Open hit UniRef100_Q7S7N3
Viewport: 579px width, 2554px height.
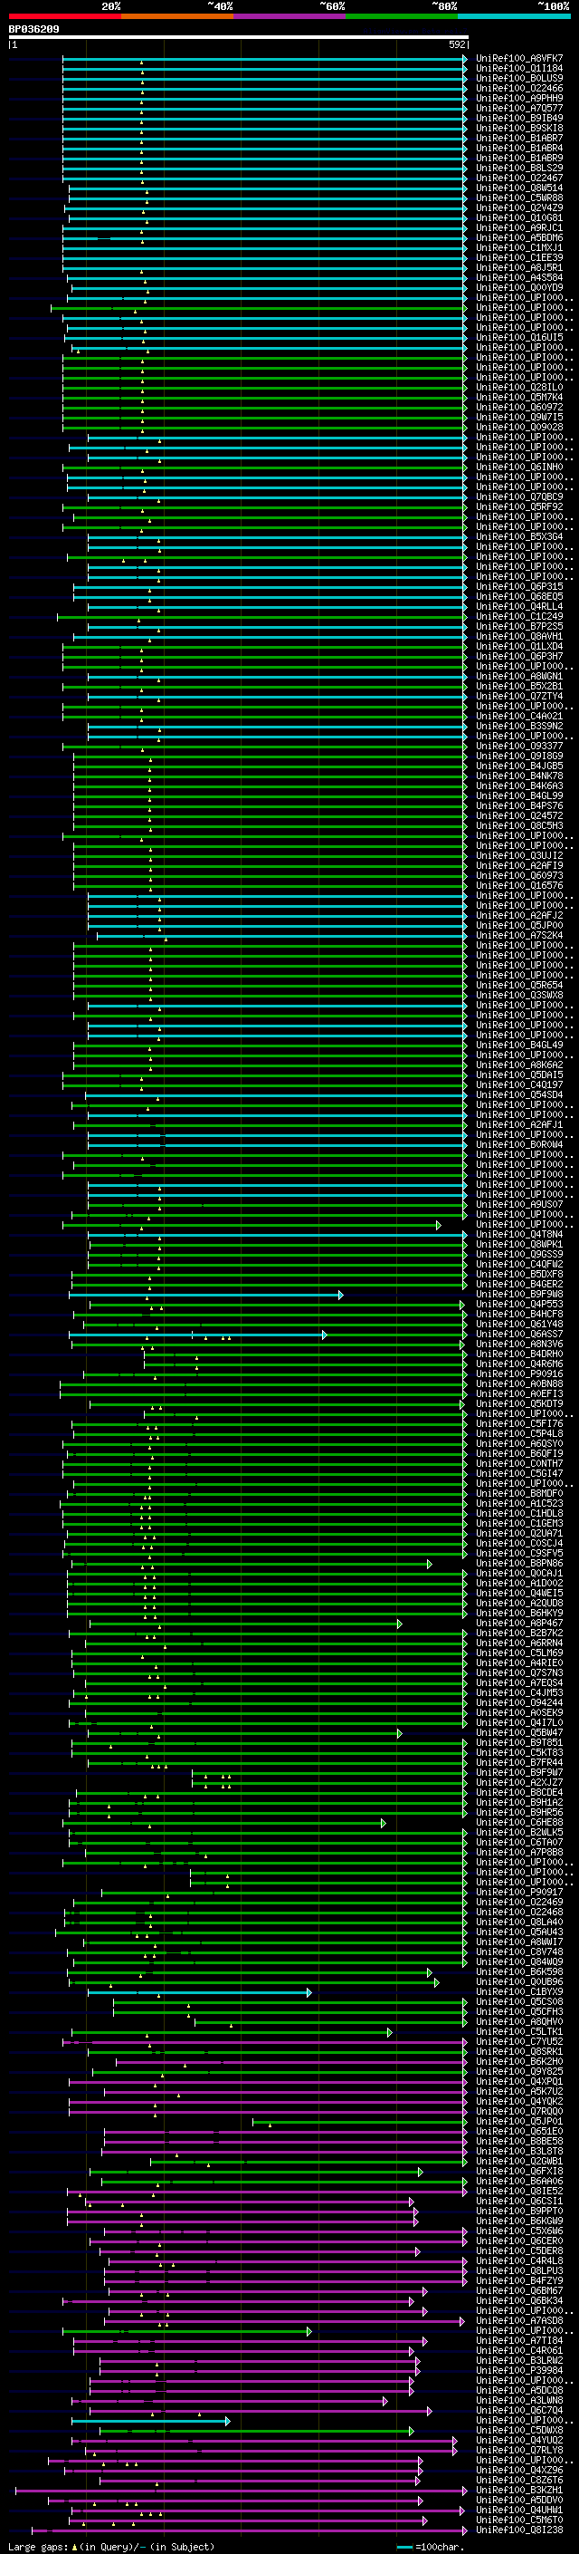point(519,1672)
